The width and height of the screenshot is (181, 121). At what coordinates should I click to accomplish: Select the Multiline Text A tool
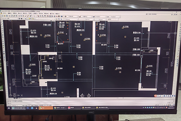tap(4, 60)
